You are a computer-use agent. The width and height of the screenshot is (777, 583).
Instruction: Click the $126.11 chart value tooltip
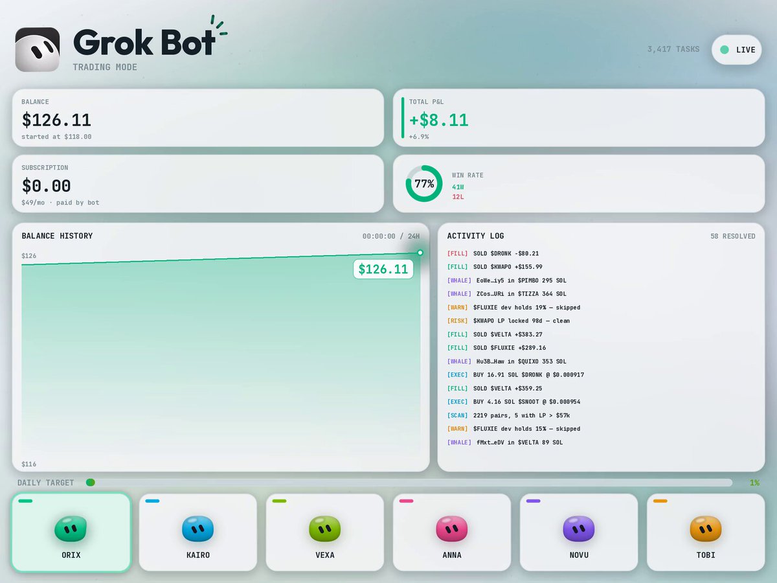pos(383,269)
